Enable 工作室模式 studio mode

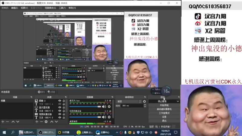(164, 113)
